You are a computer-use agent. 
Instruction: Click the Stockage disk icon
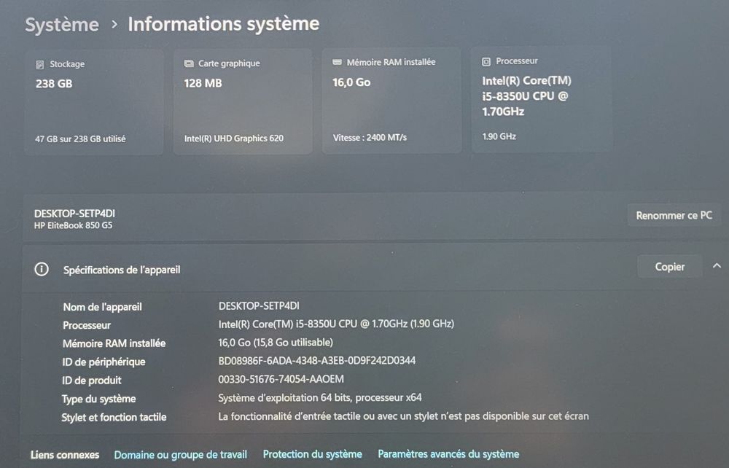point(40,65)
